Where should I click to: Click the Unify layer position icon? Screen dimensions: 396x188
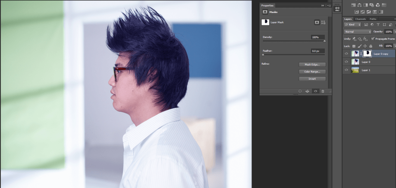(354, 39)
